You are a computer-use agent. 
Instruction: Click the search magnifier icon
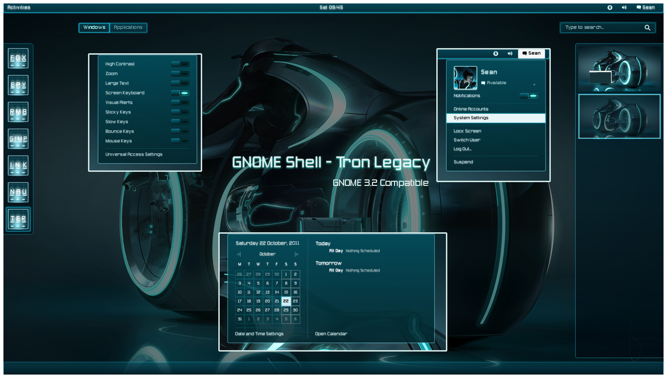(x=647, y=27)
